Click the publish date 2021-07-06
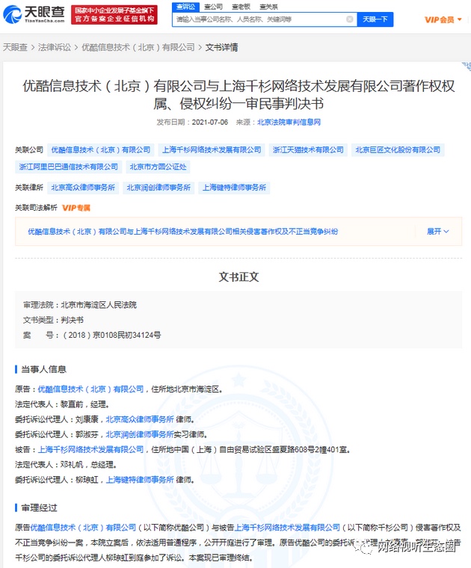Image resolution: width=471 pixels, height=568 pixels. pyautogui.click(x=210, y=122)
